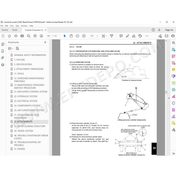The image size is (176, 176).
Task: Jump to 22. HYDRAULIC SYSTEM bookmark
Action: pyautogui.click(x=26, y=96)
